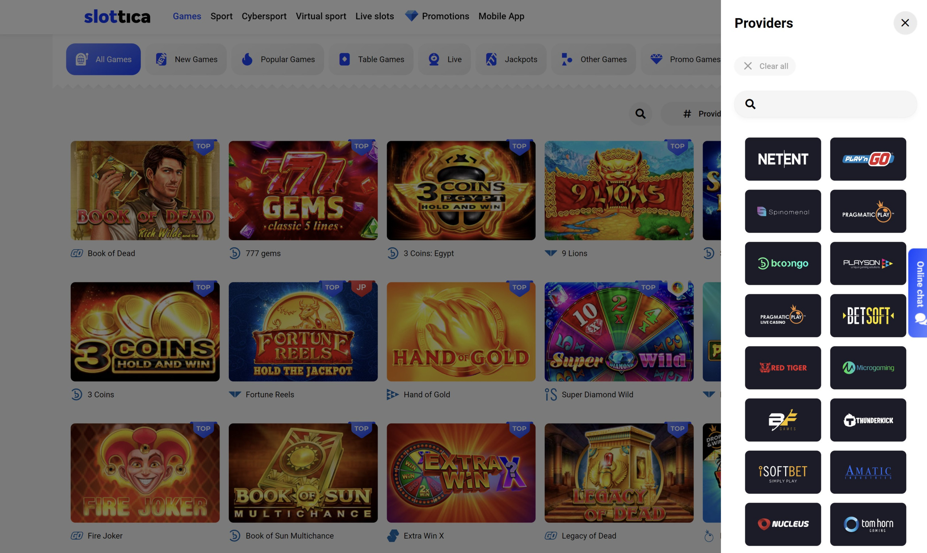Show the Table Games category

[371, 59]
